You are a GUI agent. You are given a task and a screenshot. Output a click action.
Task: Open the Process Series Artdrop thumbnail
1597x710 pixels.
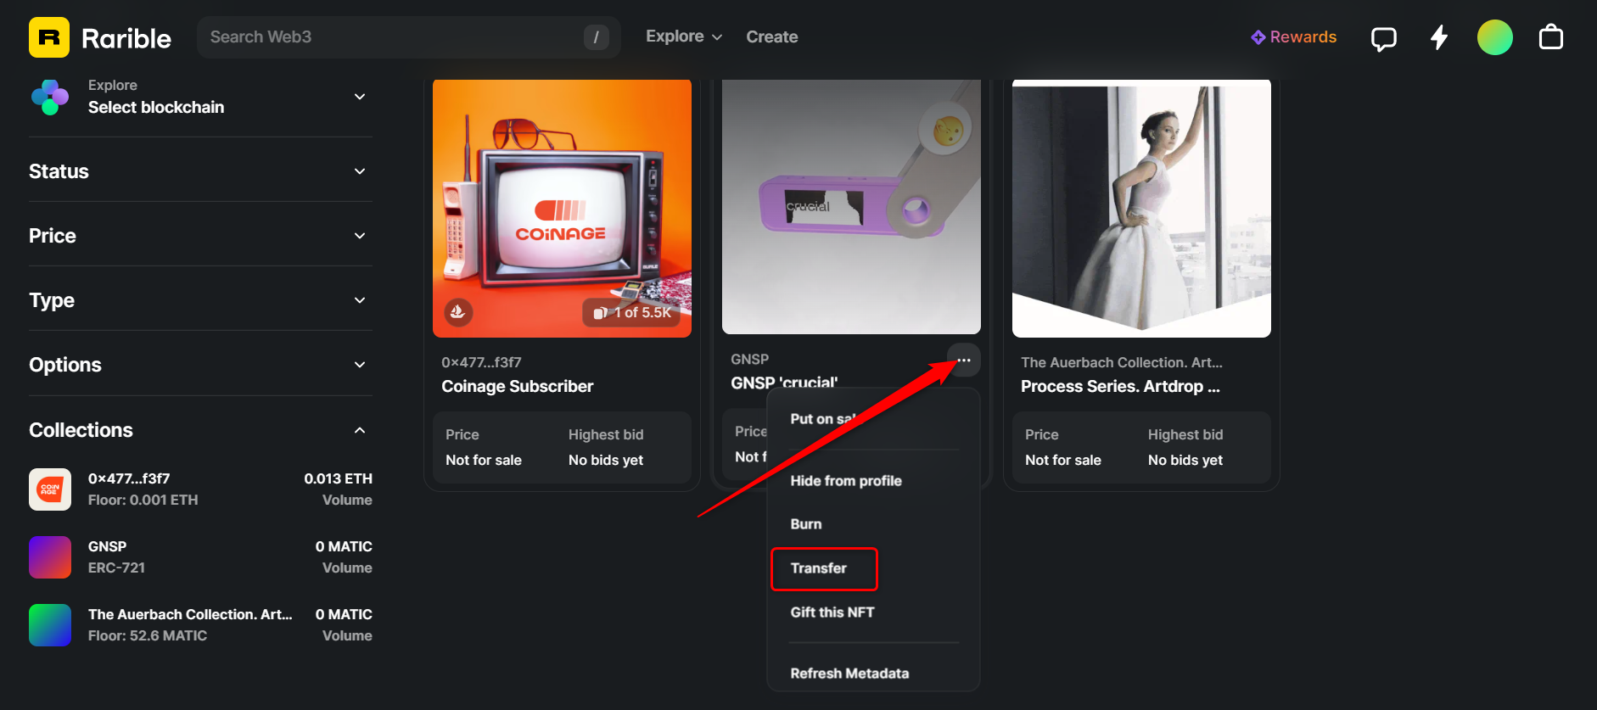[1141, 208]
